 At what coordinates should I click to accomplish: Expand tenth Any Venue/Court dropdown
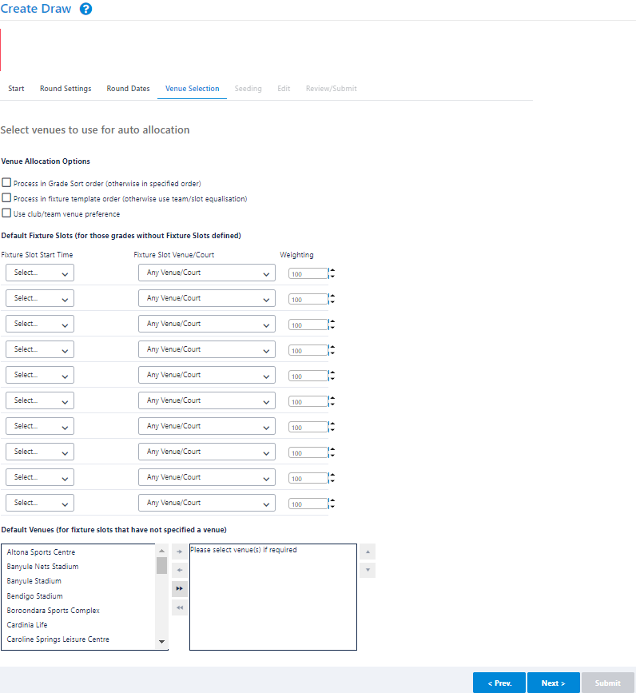click(x=207, y=503)
